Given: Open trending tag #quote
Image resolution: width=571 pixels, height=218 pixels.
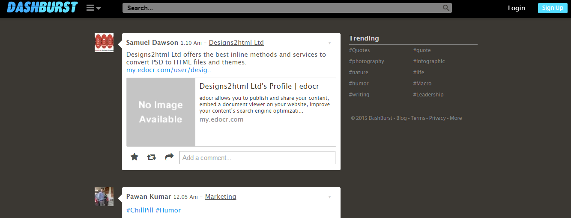Looking at the screenshot, I should [422, 50].
